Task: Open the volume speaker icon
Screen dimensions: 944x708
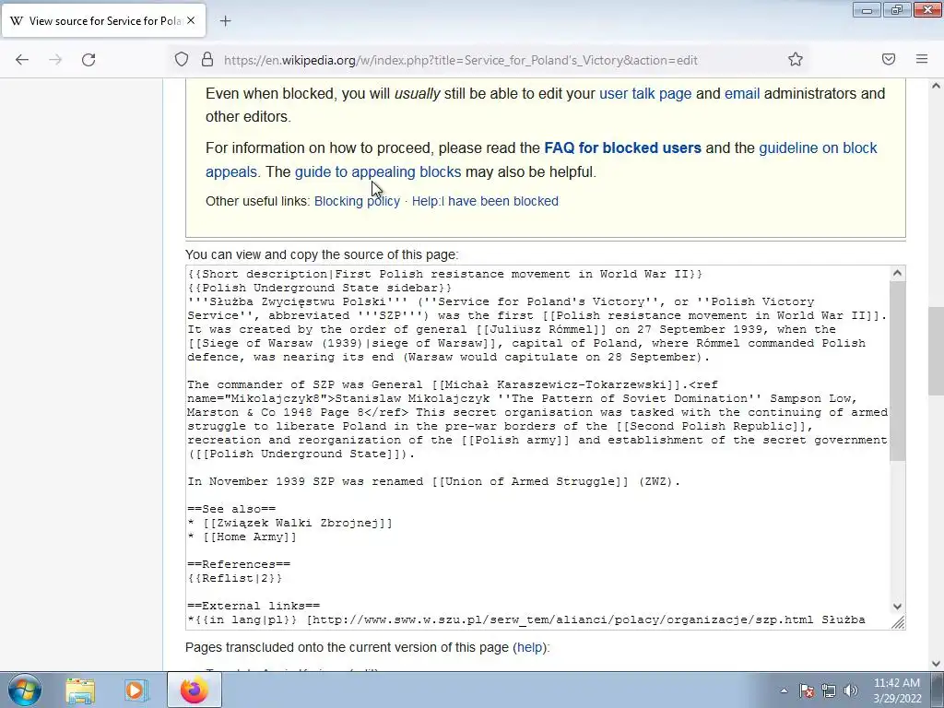Action: coord(850,690)
